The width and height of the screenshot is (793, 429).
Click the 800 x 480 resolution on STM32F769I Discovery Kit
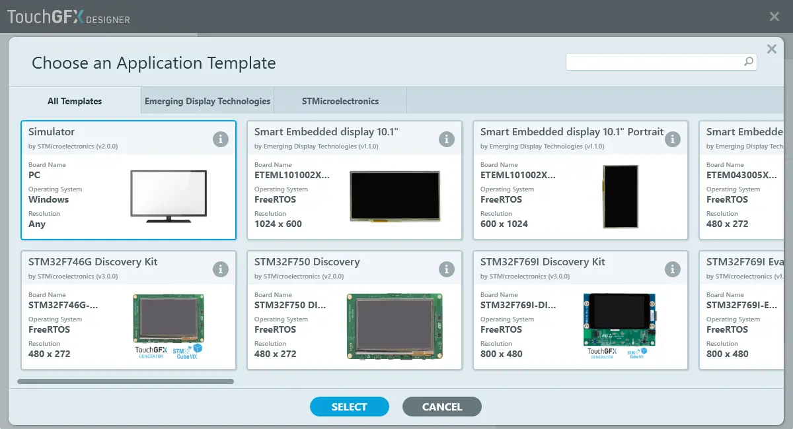(502, 354)
